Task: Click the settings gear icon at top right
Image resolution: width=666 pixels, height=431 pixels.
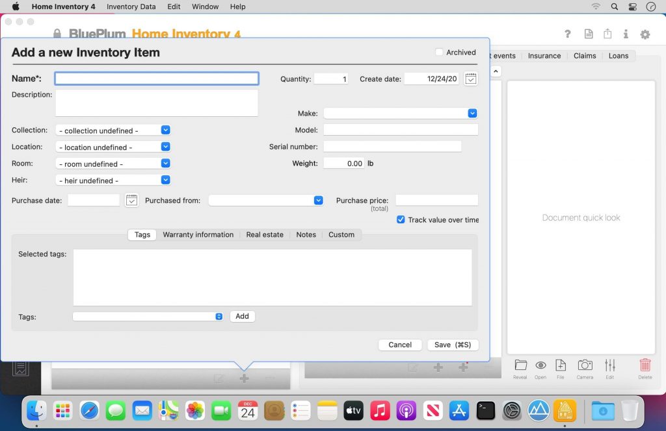Action: click(x=645, y=34)
